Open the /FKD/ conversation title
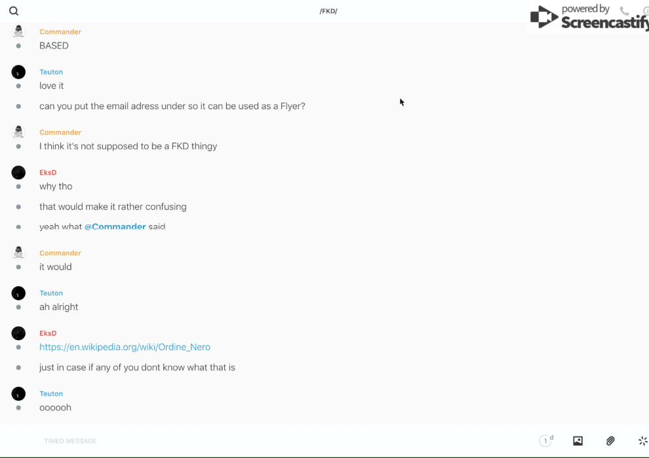This screenshot has width=649, height=458. click(328, 11)
